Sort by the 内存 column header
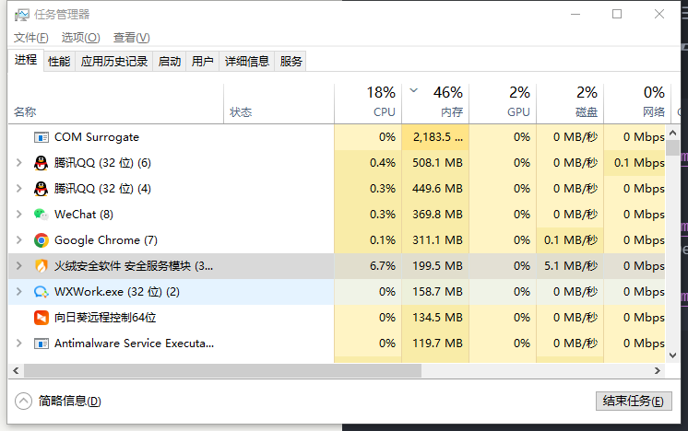Screen dimensions: 688x431 [x=435, y=104]
